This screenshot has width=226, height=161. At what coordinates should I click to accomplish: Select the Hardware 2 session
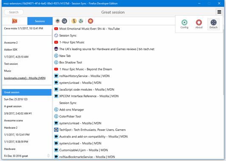click(x=11, y=128)
